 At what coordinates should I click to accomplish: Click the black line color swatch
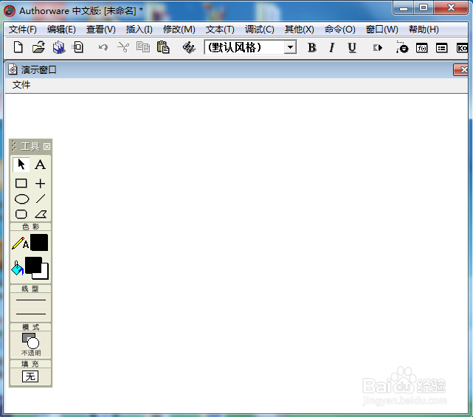pos(39,242)
